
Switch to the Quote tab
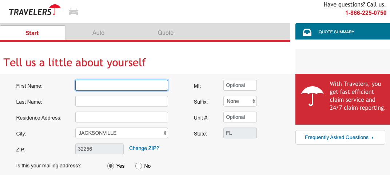click(166, 33)
